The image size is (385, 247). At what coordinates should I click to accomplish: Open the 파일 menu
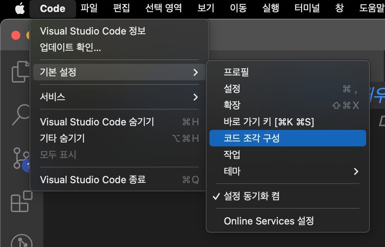tap(89, 8)
